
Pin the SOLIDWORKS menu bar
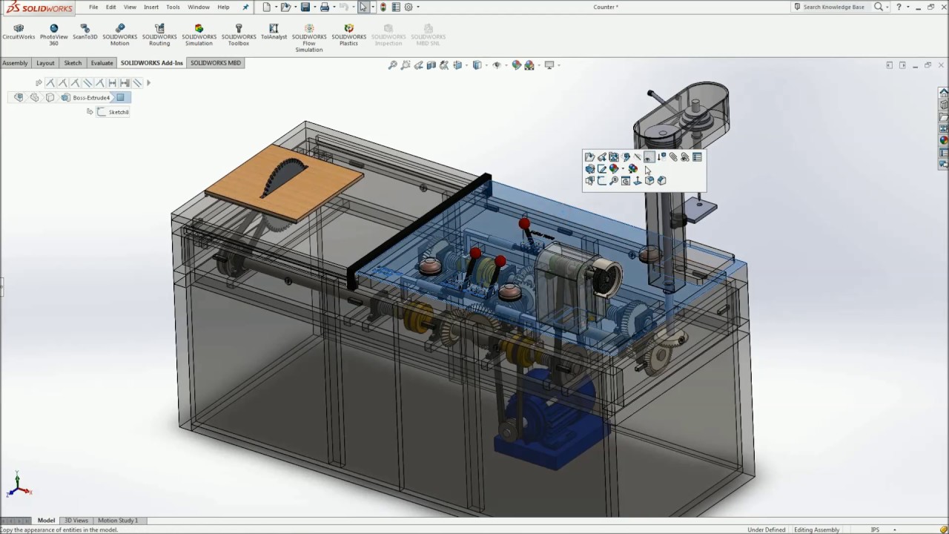245,7
